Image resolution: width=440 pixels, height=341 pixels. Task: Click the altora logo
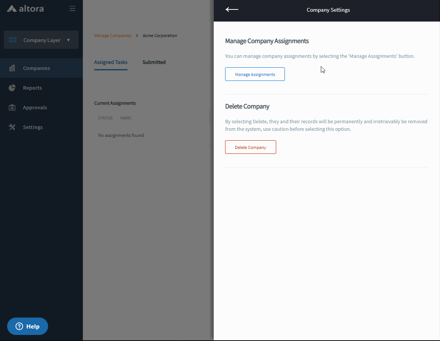tap(25, 8)
